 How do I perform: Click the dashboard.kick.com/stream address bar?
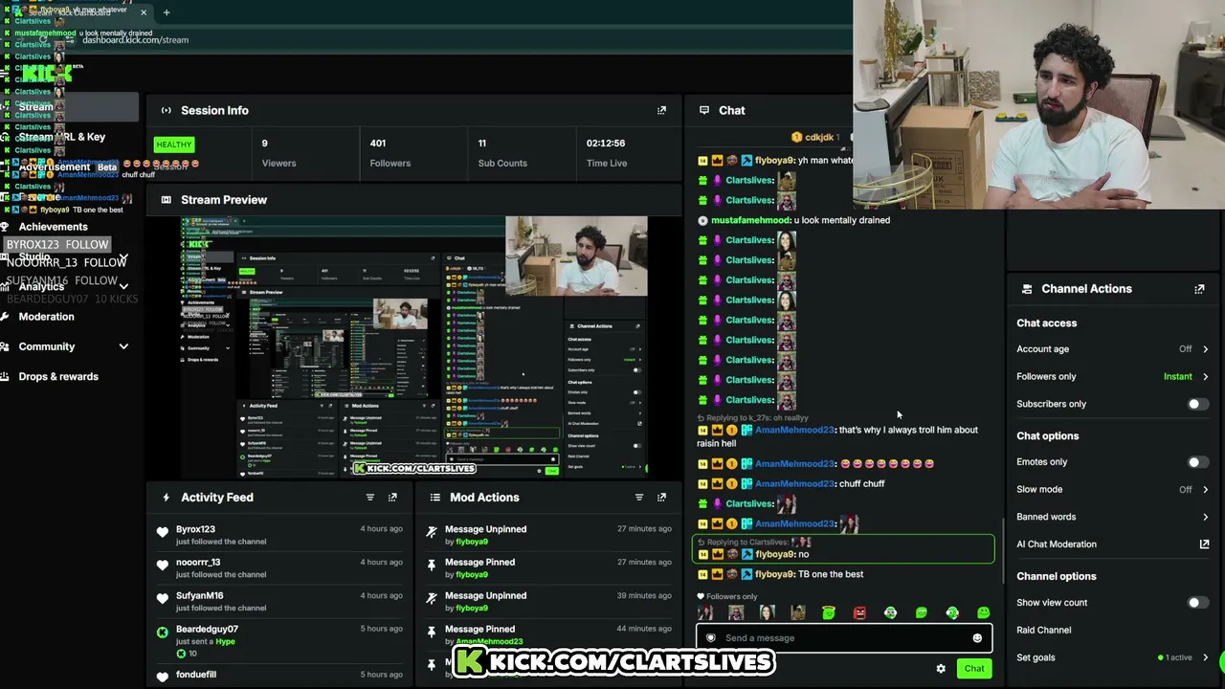[135, 40]
